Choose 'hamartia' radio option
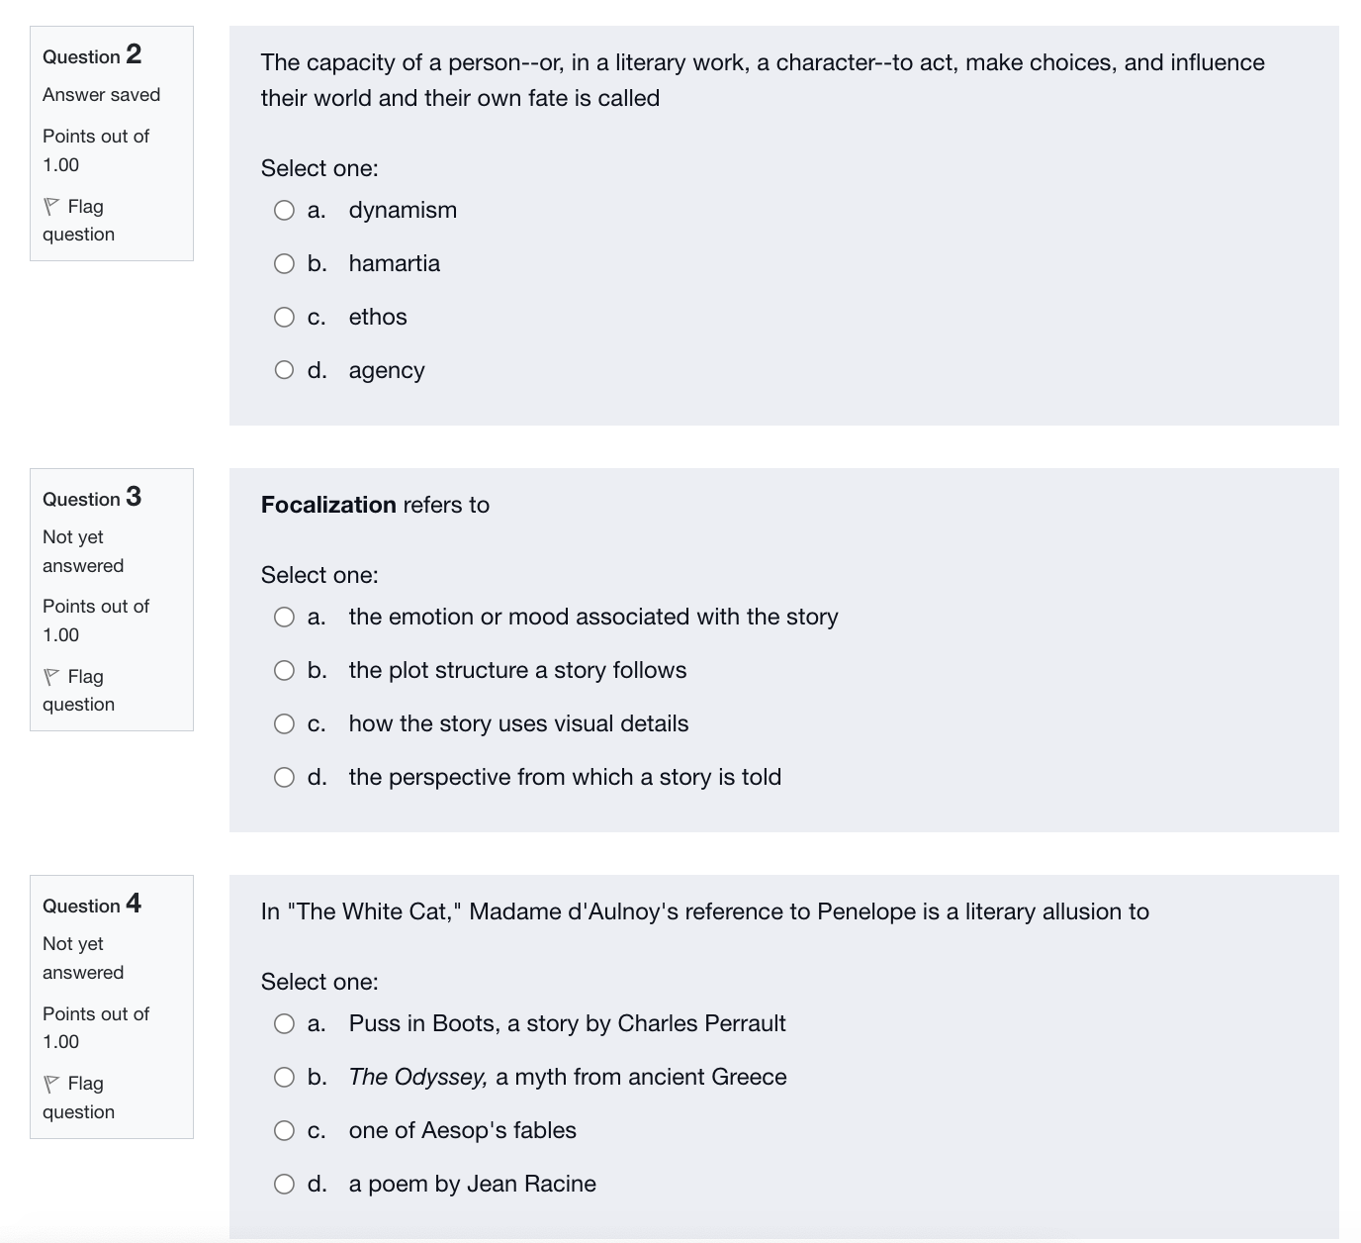Screen dimensions: 1361x1243 (284, 263)
